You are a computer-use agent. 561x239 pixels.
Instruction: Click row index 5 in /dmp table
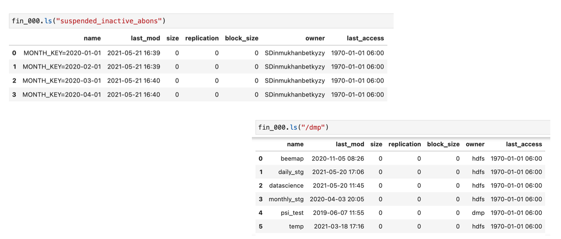[260, 227]
